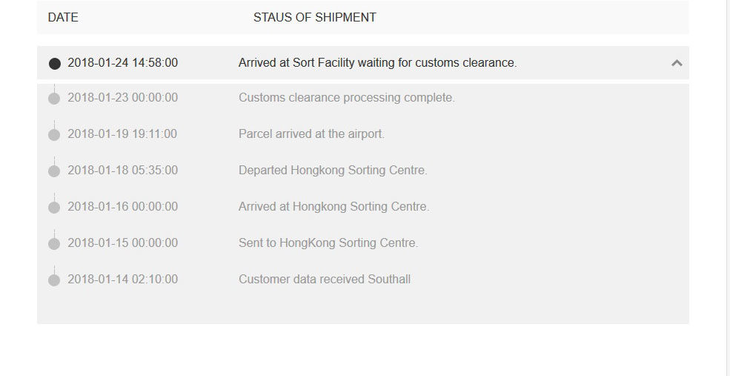Click 'Sent to HongKong Sorting Centre' status
Image resolution: width=730 pixels, height=376 pixels.
click(328, 243)
